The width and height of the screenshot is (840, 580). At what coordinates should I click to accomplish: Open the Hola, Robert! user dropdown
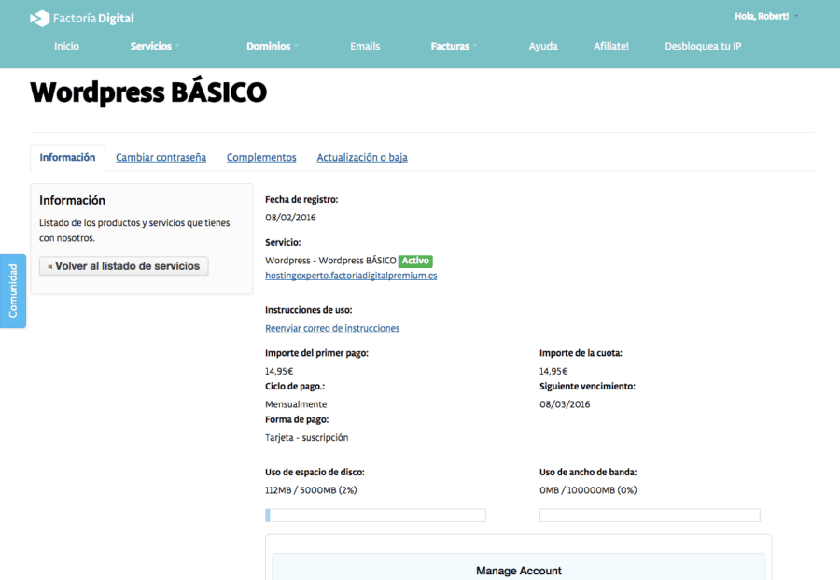pyautogui.click(x=766, y=16)
